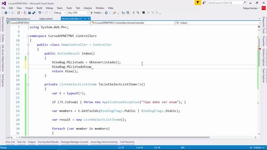Open the Debug menu
Screen dimensions: 267x150
[x=49, y=8]
